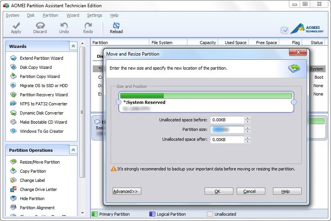Click the Flag column header

(x=290, y=42)
